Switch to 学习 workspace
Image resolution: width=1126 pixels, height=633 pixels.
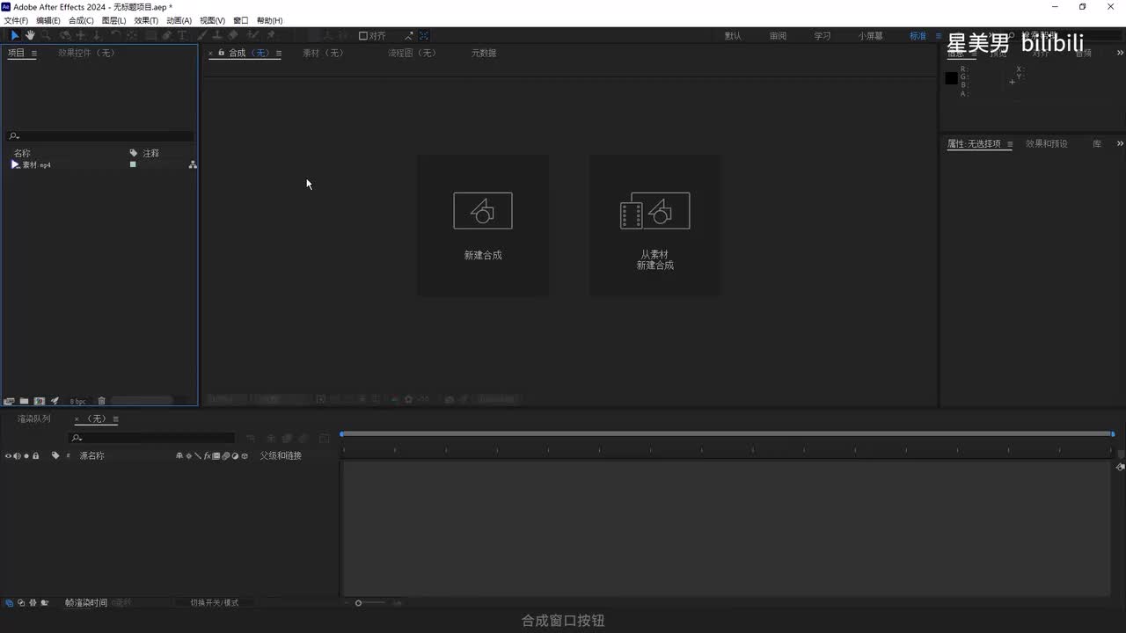point(823,36)
